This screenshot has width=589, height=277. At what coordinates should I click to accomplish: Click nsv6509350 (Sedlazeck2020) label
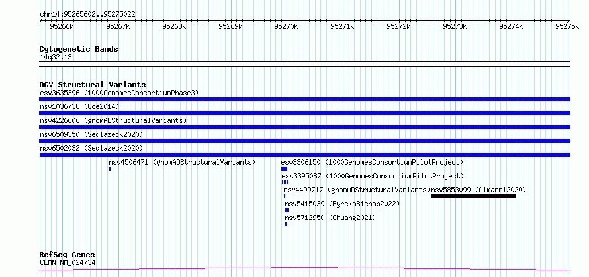pyautogui.click(x=91, y=134)
